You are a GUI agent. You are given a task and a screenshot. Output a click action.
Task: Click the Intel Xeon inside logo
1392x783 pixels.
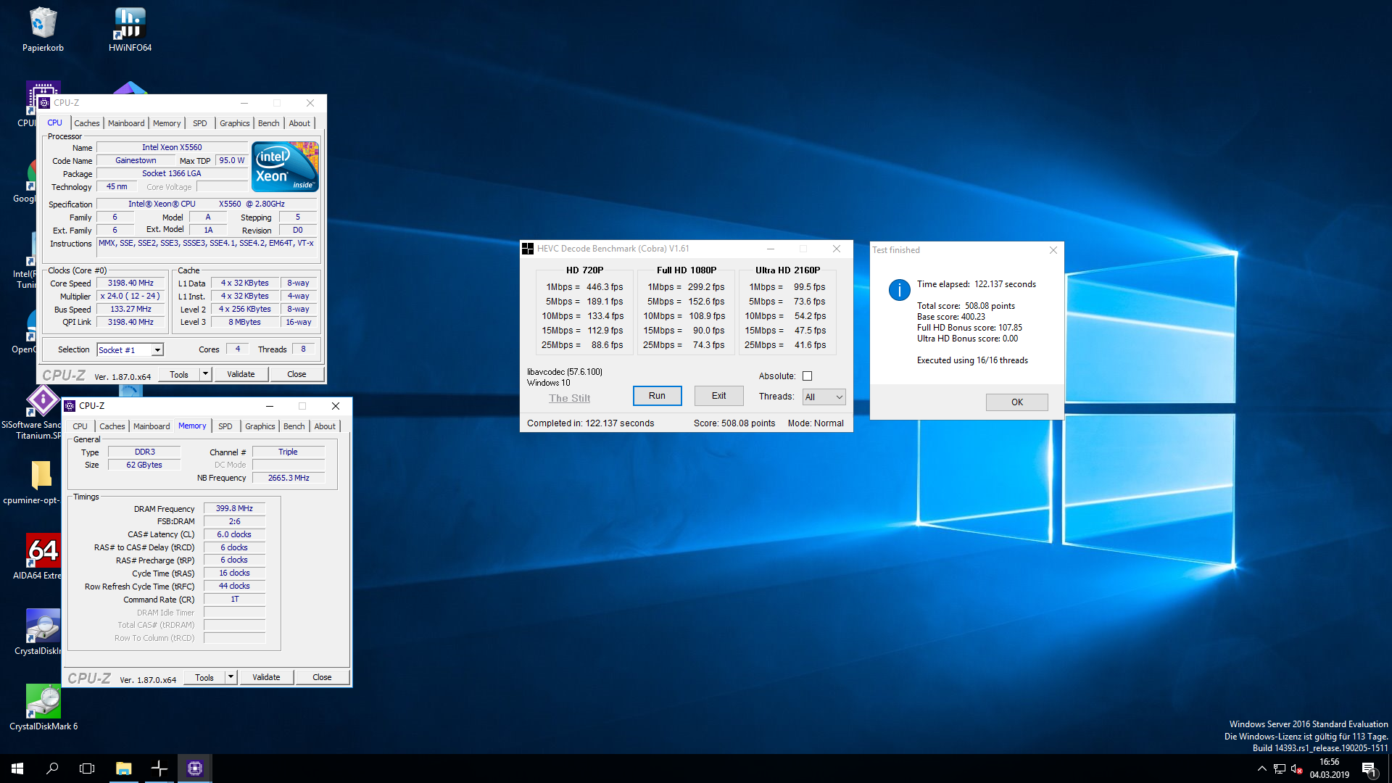(x=285, y=167)
